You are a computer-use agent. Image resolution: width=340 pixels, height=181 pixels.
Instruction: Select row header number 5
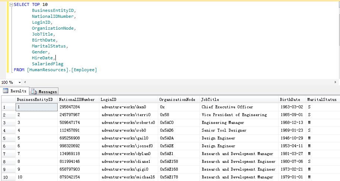coord(9,138)
